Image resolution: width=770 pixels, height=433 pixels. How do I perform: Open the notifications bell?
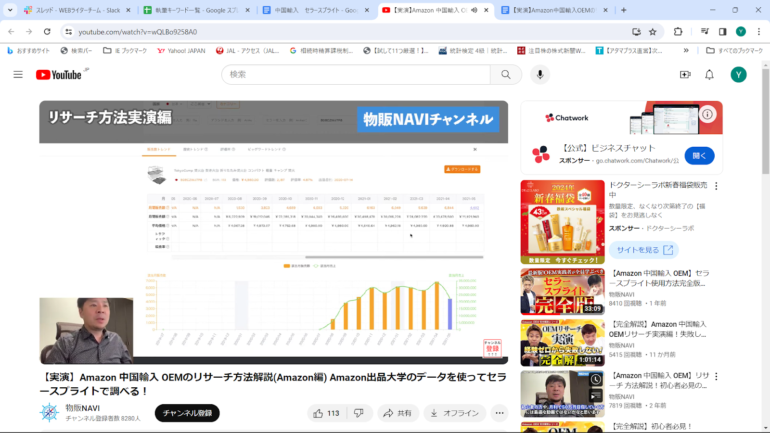pyautogui.click(x=709, y=75)
